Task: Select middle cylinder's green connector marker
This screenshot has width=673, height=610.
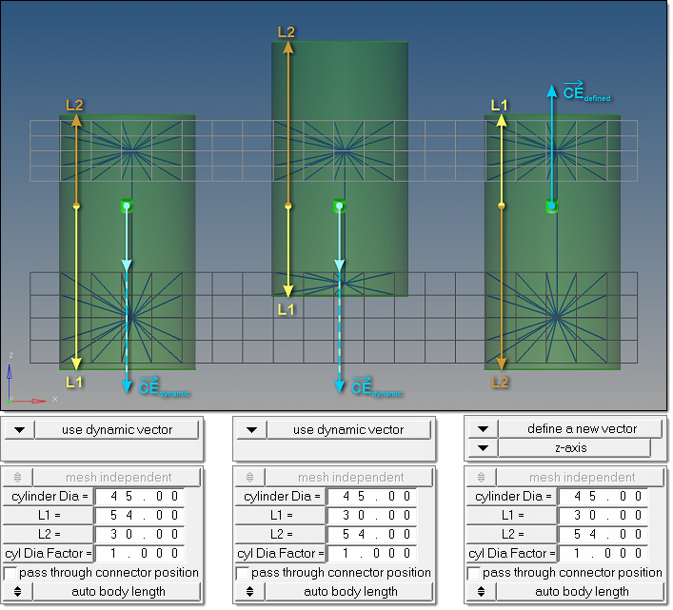Action: click(340, 207)
